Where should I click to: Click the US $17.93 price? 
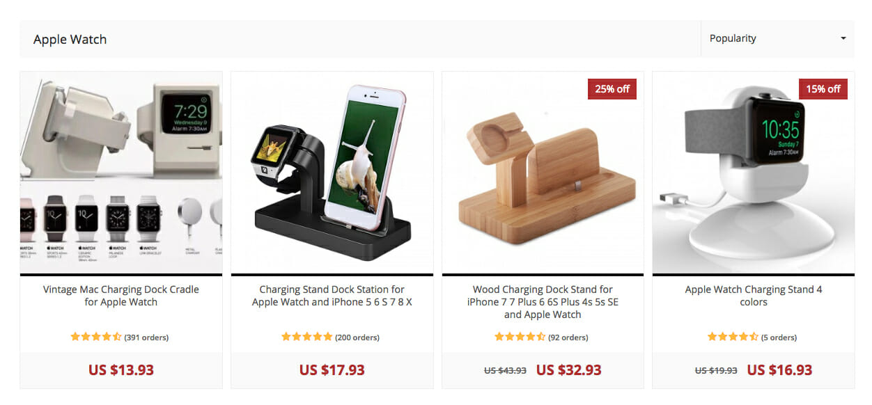coord(332,370)
